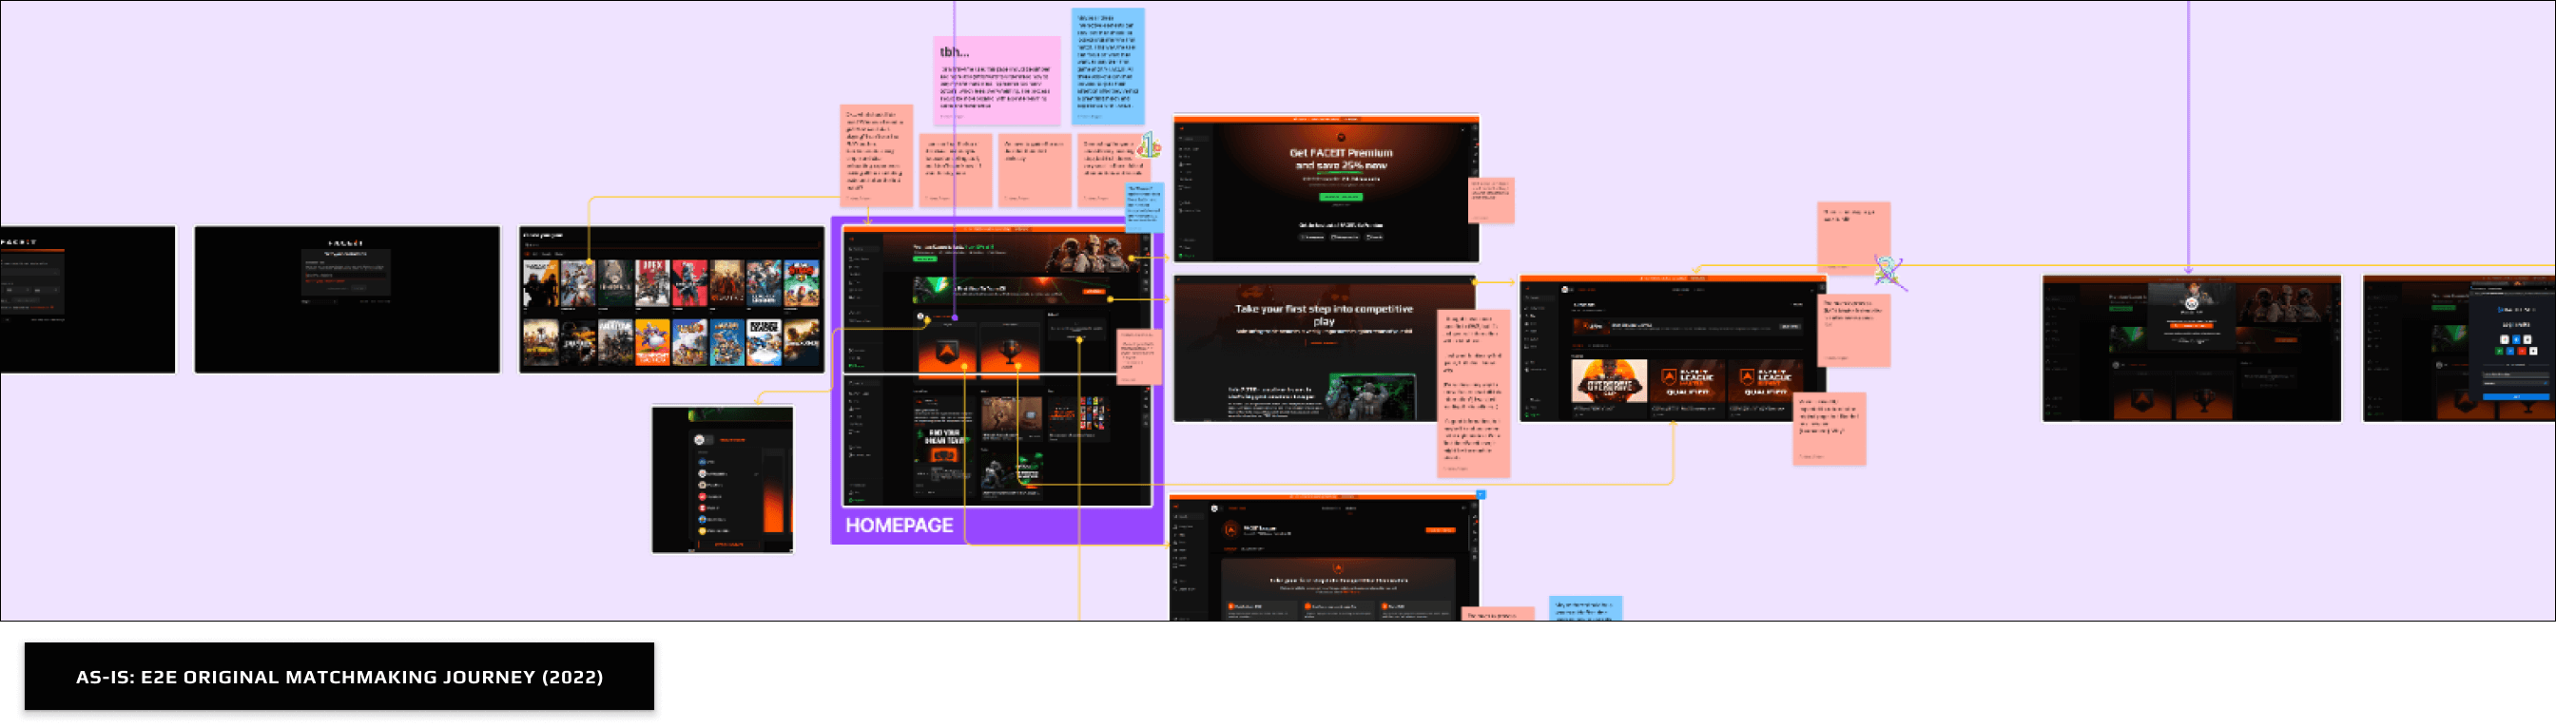Open the 'Take your first step' screen thumbnail
This screenshot has height=728, width=2556.
tap(1324, 348)
